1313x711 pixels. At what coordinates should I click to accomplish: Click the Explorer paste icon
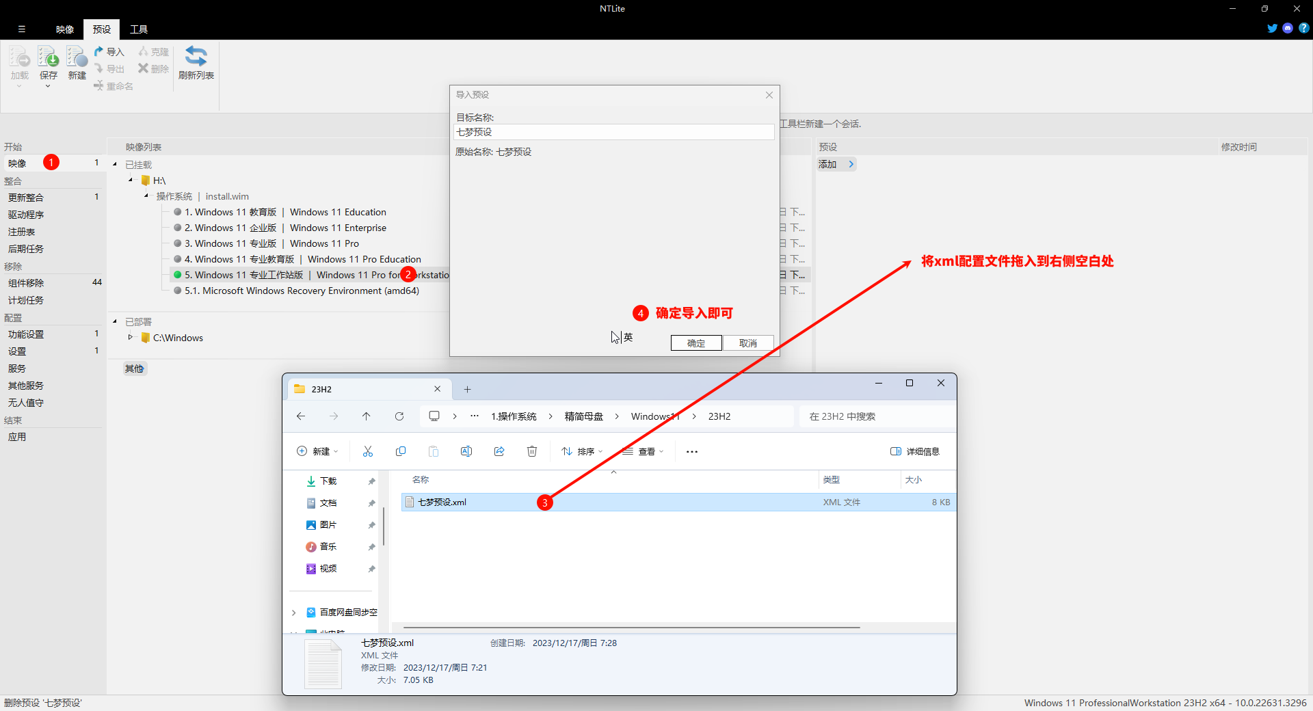[434, 451]
